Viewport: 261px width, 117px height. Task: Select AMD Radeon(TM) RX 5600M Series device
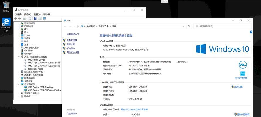[44, 90]
